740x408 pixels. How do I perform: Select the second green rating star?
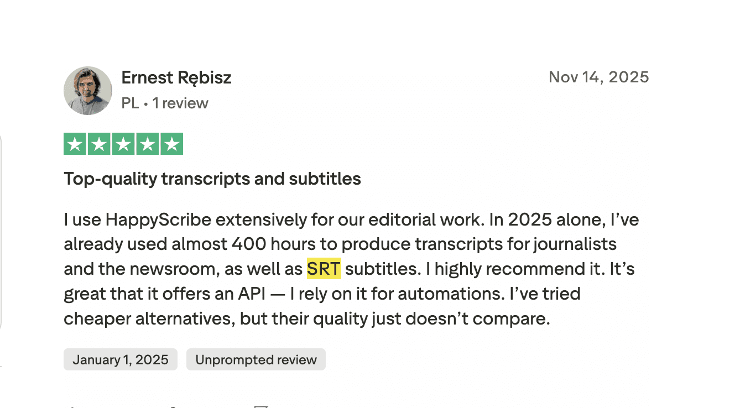point(99,144)
